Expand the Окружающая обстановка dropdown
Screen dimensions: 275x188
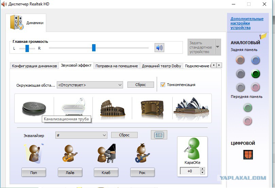click(120, 85)
